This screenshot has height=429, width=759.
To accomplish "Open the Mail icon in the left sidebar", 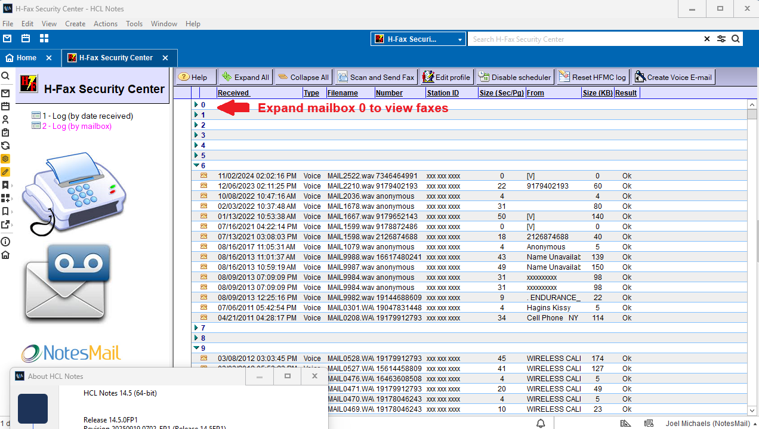I will (x=5, y=93).
